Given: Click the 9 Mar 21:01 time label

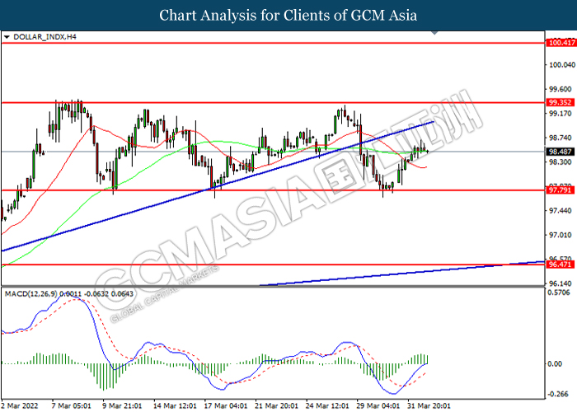Looking at the screenshot, I should (122, 405).
